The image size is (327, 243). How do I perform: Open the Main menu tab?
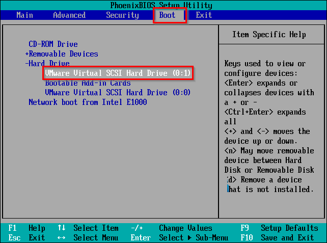point(24,15)
